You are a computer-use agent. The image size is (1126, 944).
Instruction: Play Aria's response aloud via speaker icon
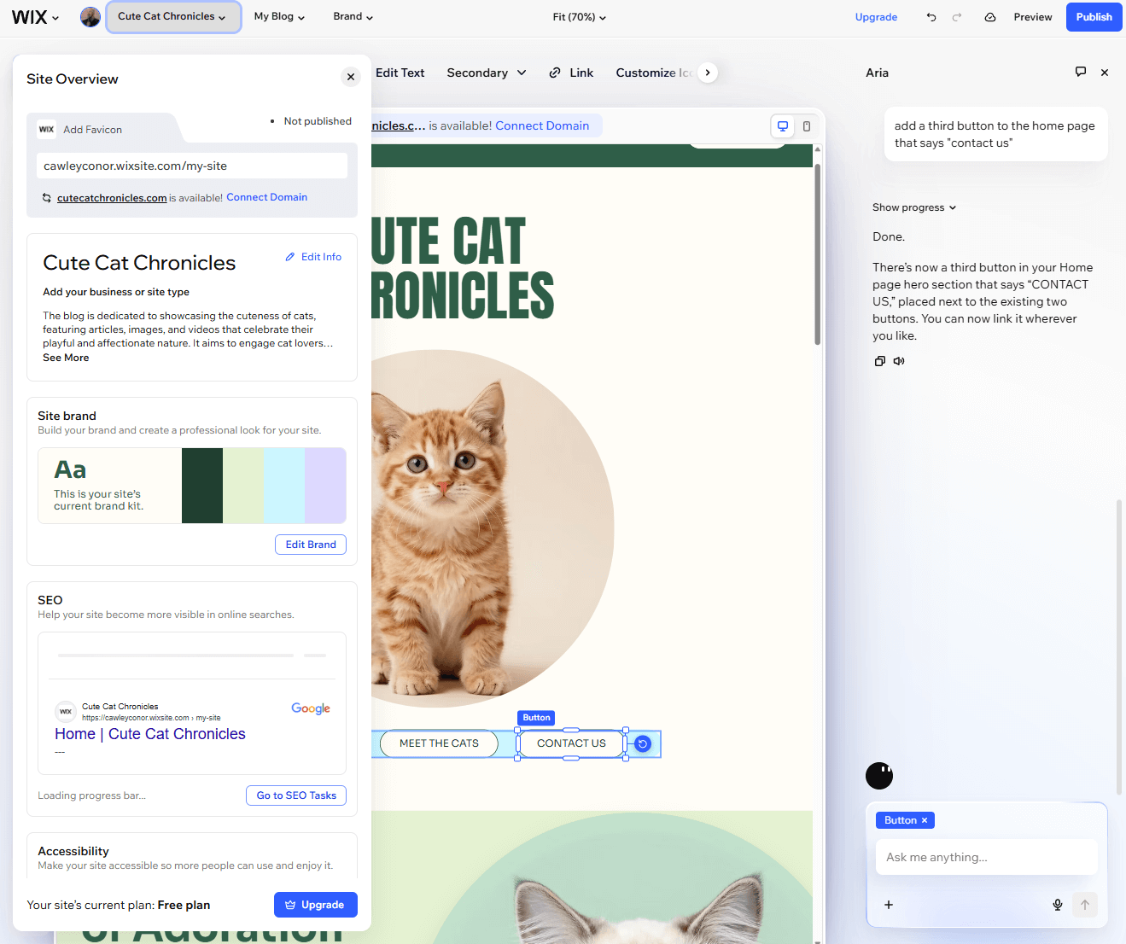898,360
